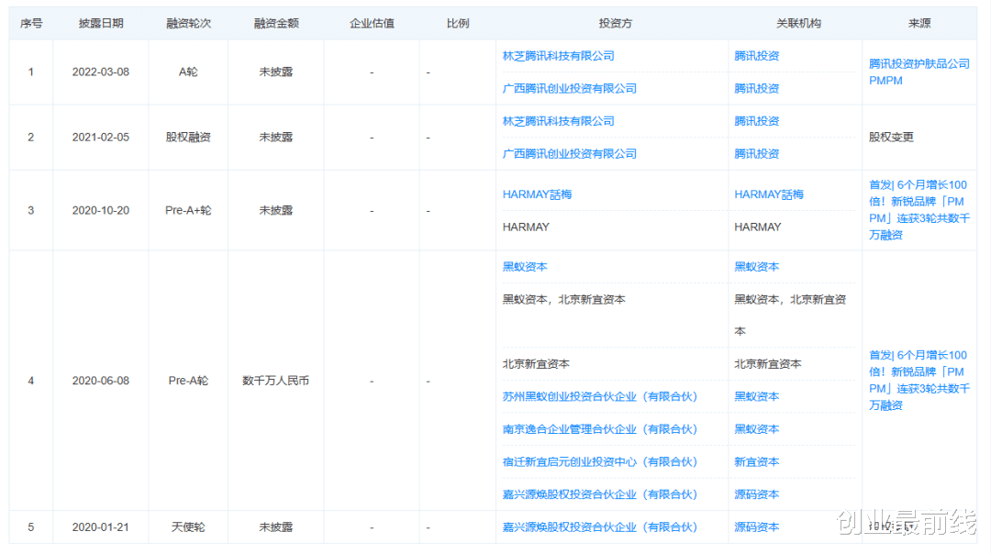Click 腾讯投资 link beside 林芝腾讯 in A轮 row
This screenshot has height=554, width=991.
tap(756, 56)
